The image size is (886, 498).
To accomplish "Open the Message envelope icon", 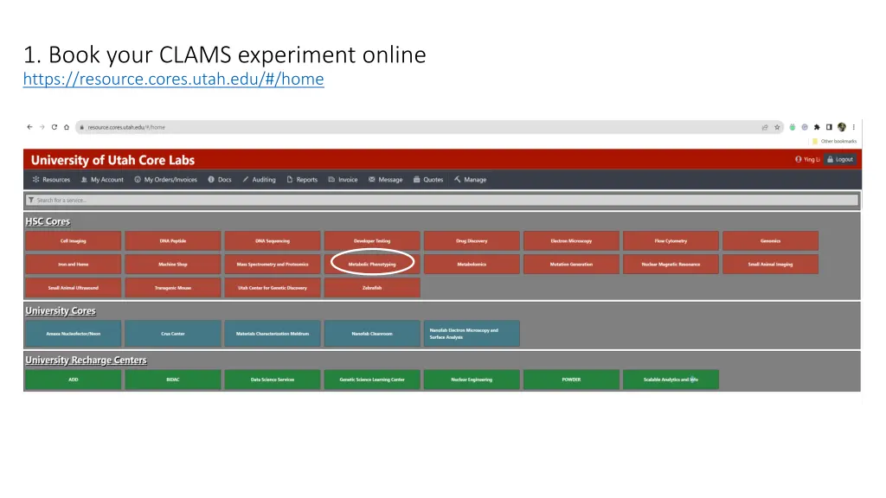I will tap(370, 179).
